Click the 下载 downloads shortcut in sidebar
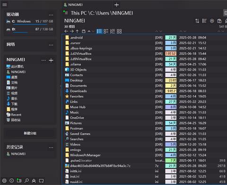 click(12, 104)
